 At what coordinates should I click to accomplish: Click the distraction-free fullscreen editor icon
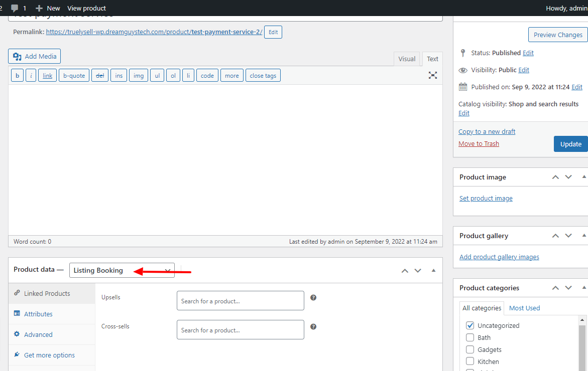point(432,75)
